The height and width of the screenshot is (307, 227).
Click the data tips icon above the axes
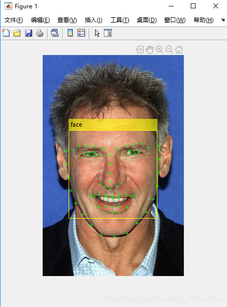(140, 50)
